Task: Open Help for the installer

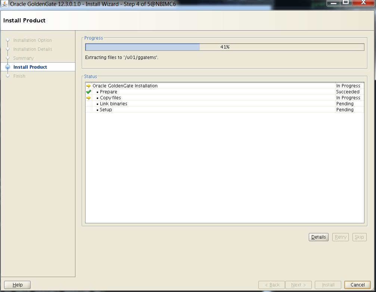Action: (17, 285)
